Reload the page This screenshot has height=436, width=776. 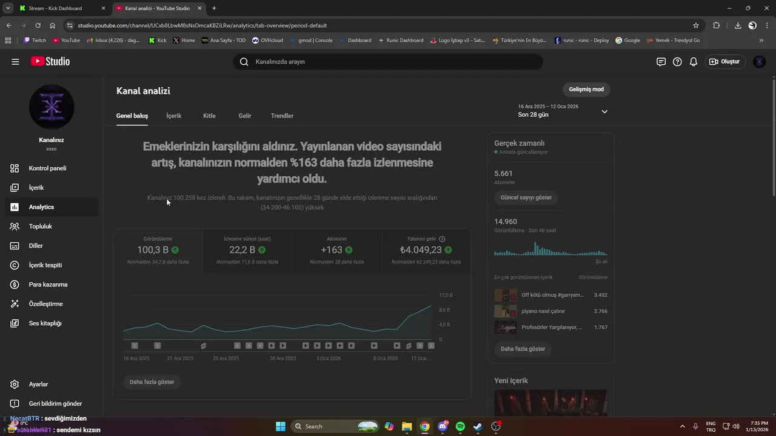38,25
